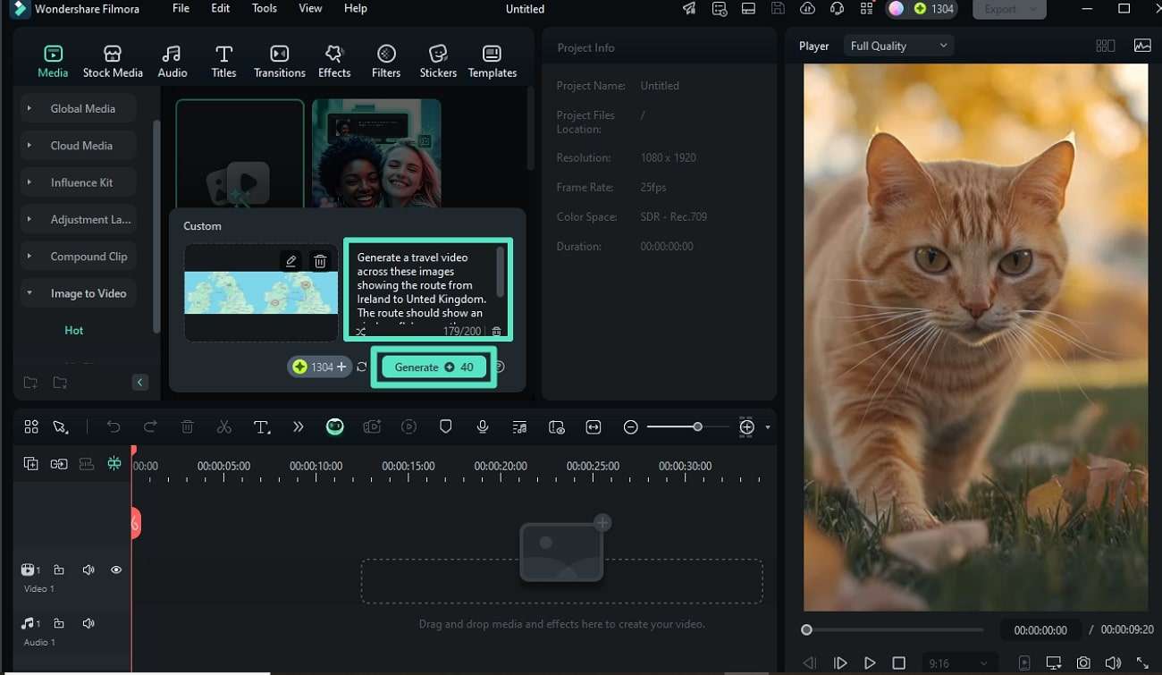
Task: Open the Tools menu
Action: [264, 8]
